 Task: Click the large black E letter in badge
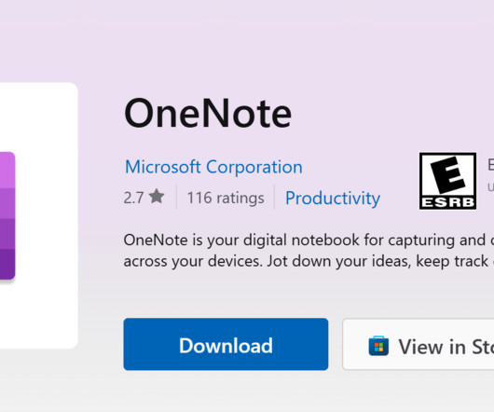448,175
